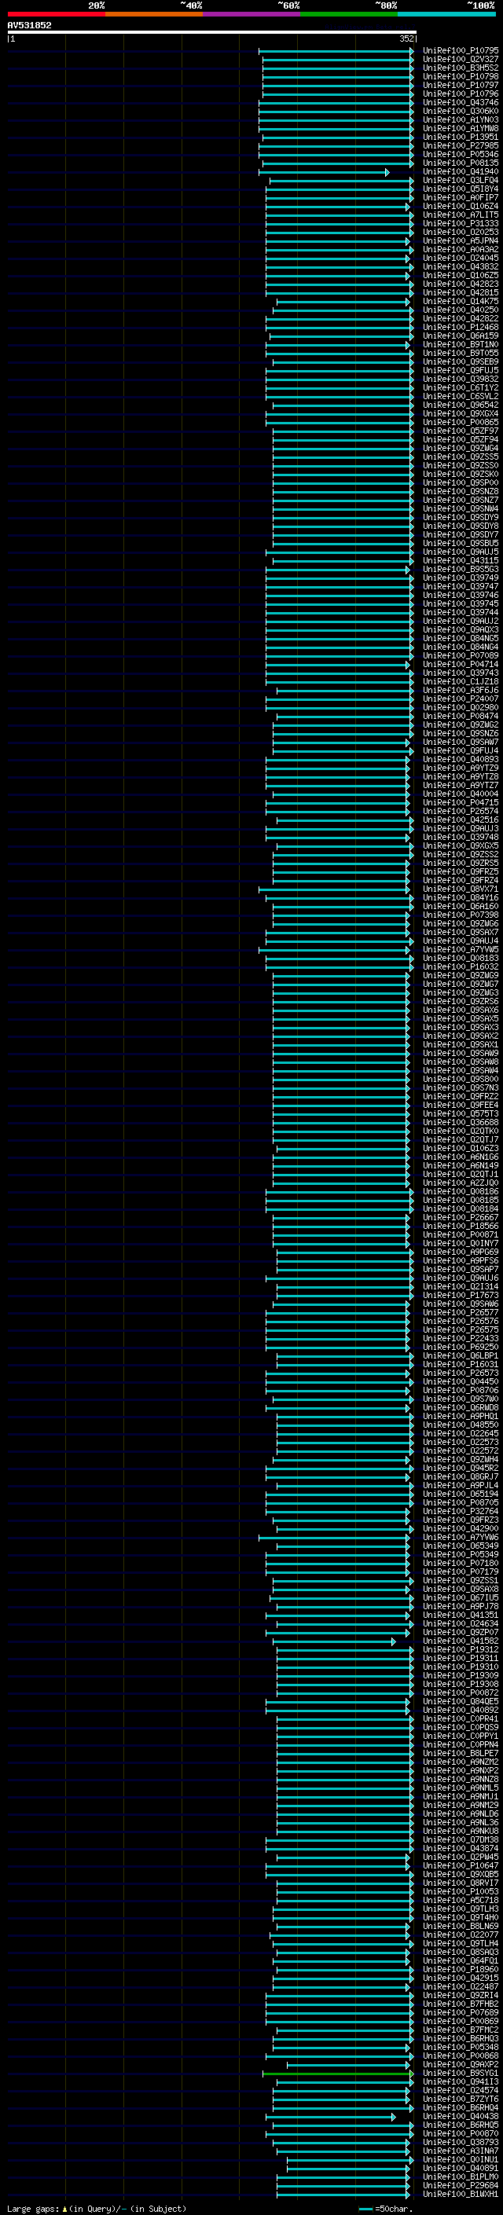Select the UniRef100_B8LN69 label
Screen dimensions: 503x2215
click(x=461, y=1926)
